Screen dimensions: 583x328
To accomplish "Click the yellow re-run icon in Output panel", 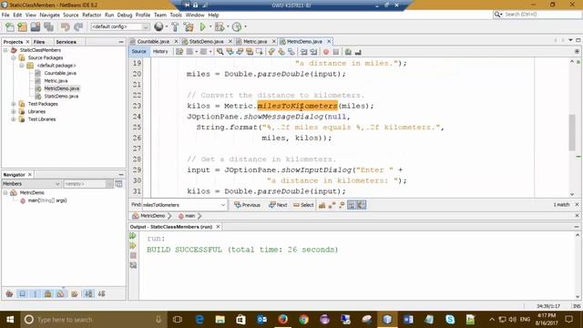I will (x=133, y=245).
